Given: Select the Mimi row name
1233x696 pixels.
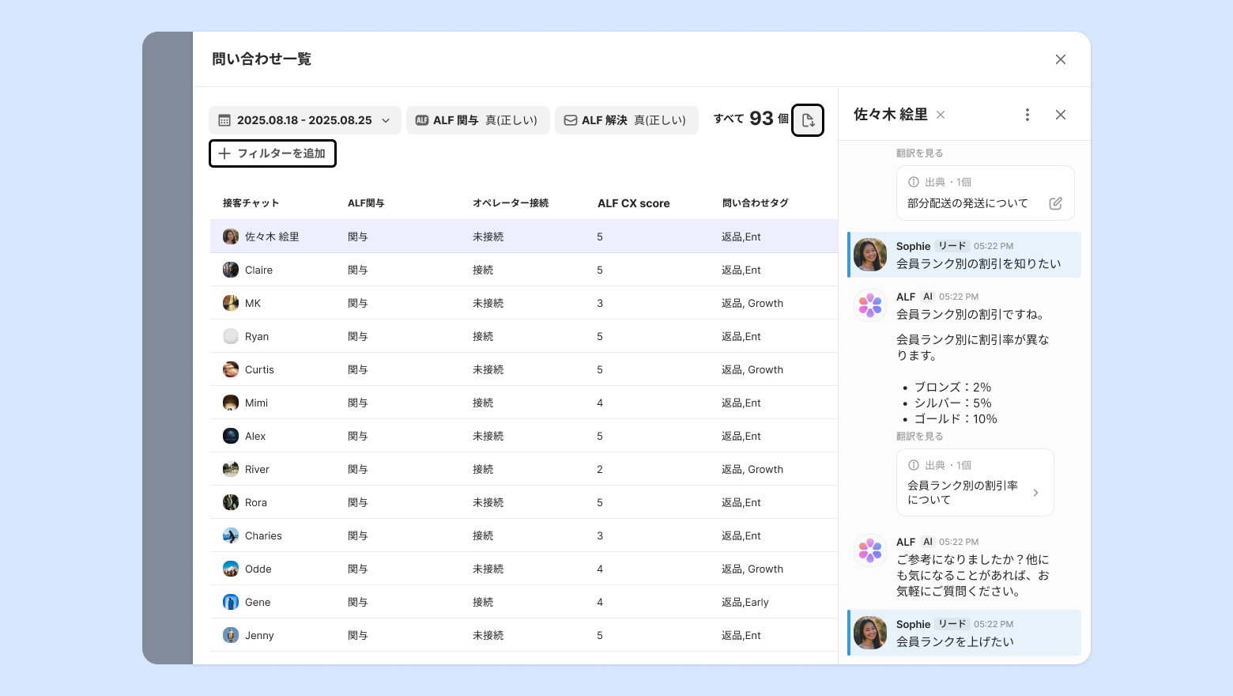Looking at the screenshot, I should pyautogui.click(x=256, y=403).
